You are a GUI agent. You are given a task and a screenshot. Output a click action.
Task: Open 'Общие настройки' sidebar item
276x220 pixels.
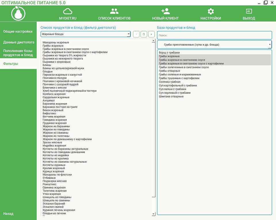[x=18, y=32]
